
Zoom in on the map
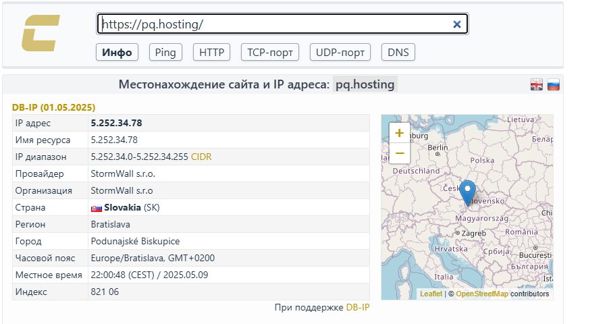point(399,133)
